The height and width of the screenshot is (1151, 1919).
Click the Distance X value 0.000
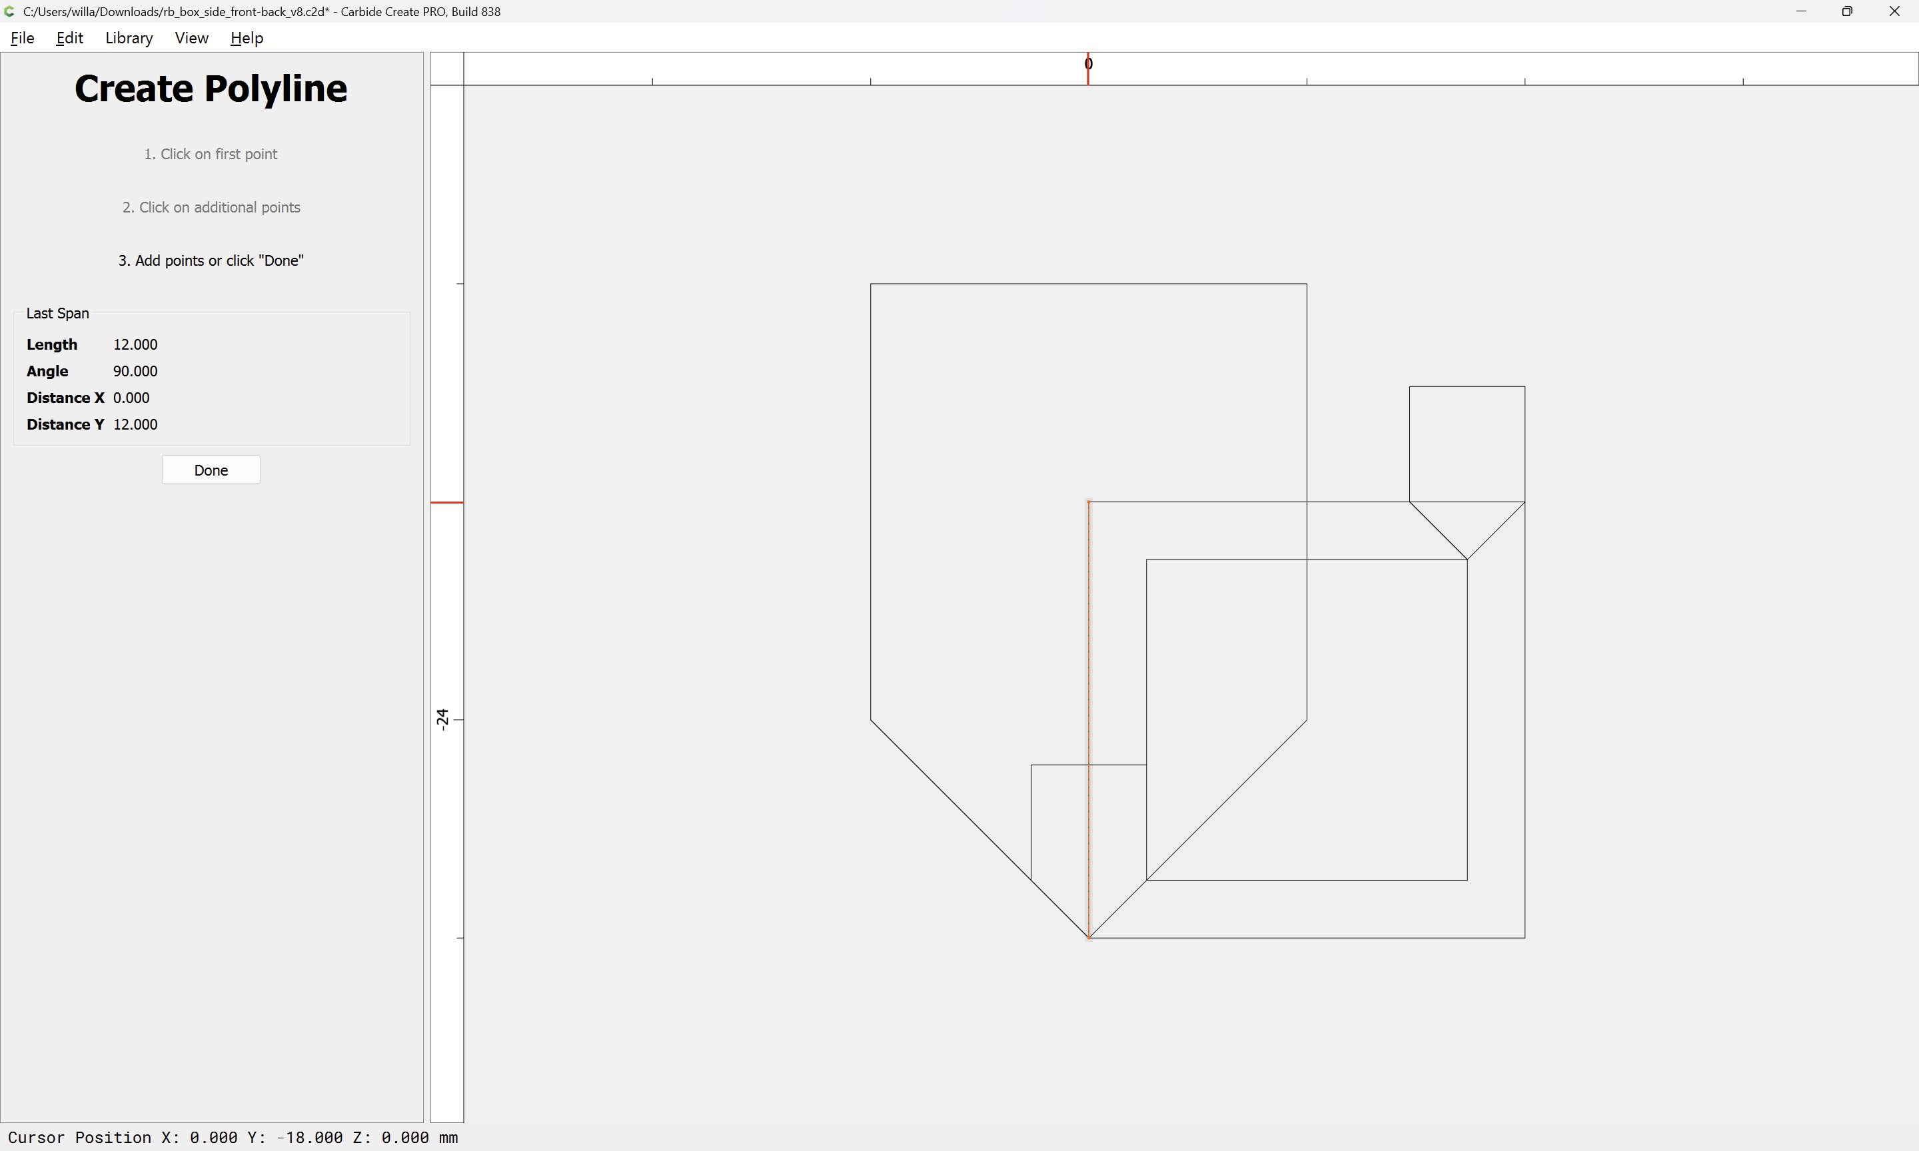click(x=131, y=398)
